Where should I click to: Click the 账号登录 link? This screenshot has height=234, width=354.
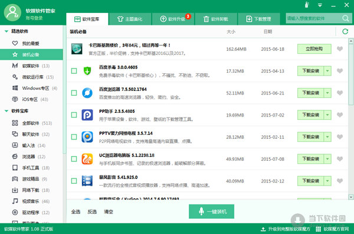(34, 18)
